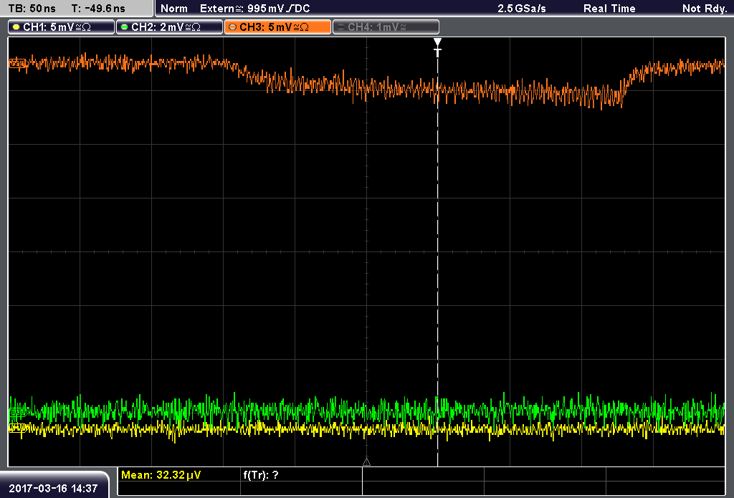Click the yellow CH1 indicator dot

pyautogui.click(x=16, y=27)
